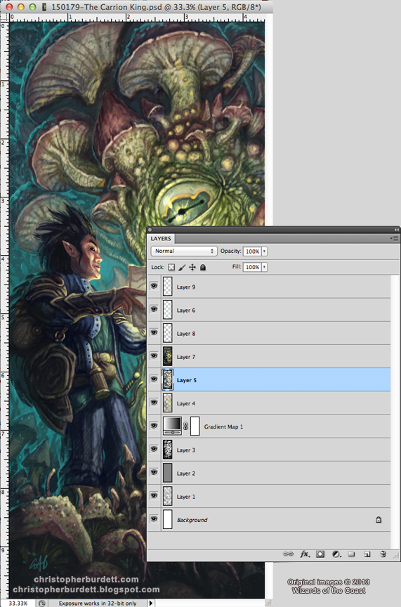Click the Delete layer trash icon
The height and width of the screenshot is (607, 401).
383,554
